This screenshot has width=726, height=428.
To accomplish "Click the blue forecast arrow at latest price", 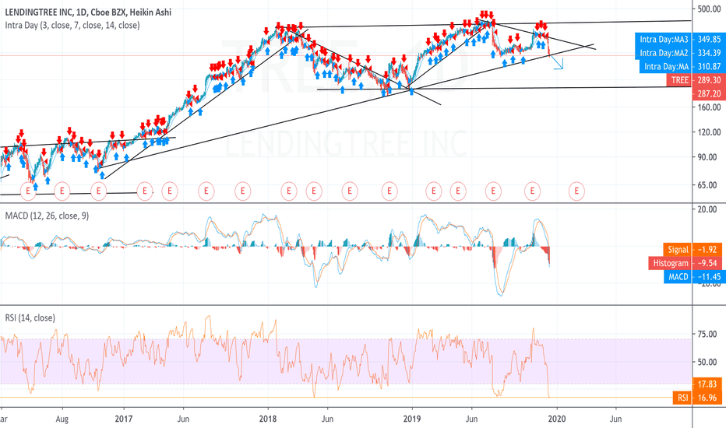I will coord(557,63).
